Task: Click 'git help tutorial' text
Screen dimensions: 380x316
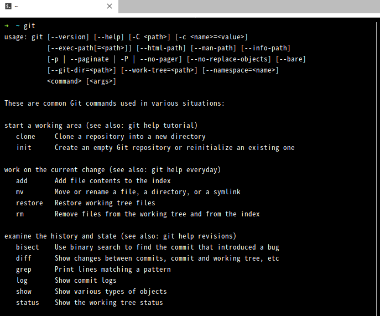Action: (x=161, y=126)
